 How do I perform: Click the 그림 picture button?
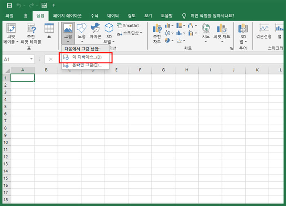point(68,33)
